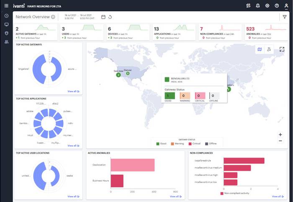Click united segment in user locations chart
The image size is (293, 202).
coord(38,176)
